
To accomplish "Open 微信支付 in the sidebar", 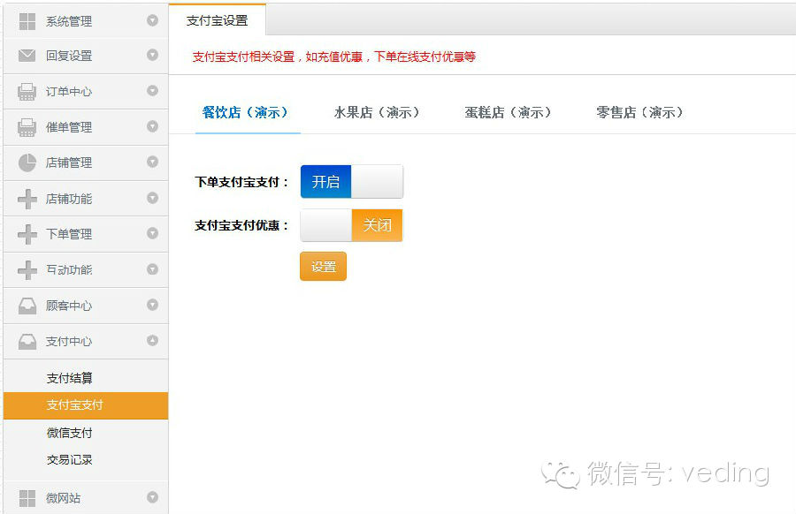I will coord(70,433).
